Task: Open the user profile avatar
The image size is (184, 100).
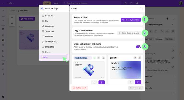Action: (181, 3)
